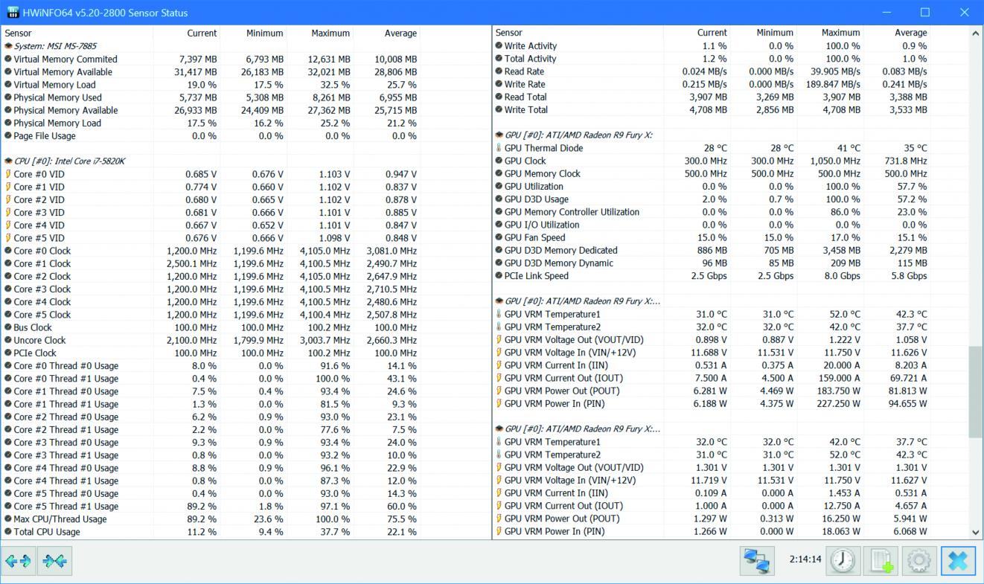Select GPU D3D Memory Dynamic row
Screen dimensions: 984x584
[x=712, y=263]
